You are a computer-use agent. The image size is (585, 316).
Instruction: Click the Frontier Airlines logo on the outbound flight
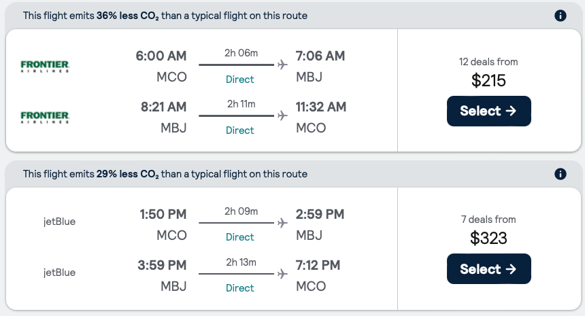point(45,66)
